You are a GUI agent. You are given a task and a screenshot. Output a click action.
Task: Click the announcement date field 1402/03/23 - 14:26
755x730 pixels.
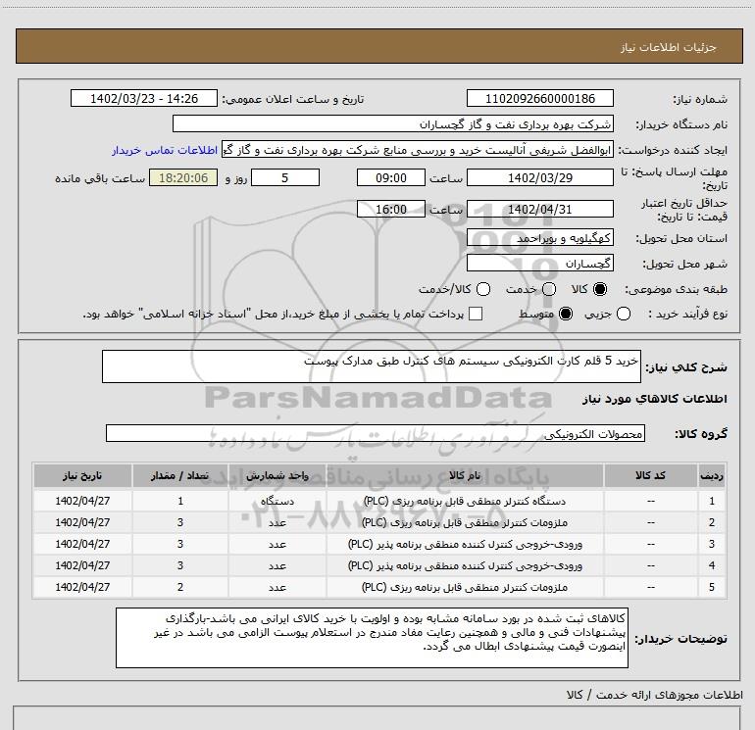(x=144, y=98)
